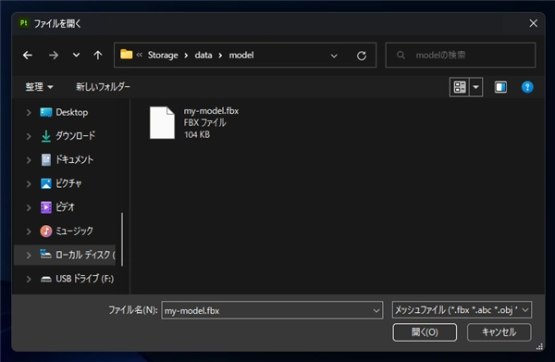The image size is (555, 362).
Task: Click the Pt application icon in title bar
Action: [x=24, y=23]
